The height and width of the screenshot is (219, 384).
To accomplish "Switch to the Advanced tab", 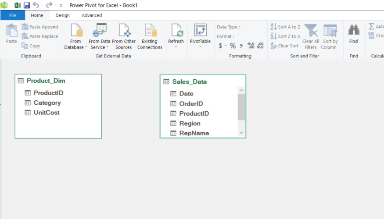I will tap(92, 15).
